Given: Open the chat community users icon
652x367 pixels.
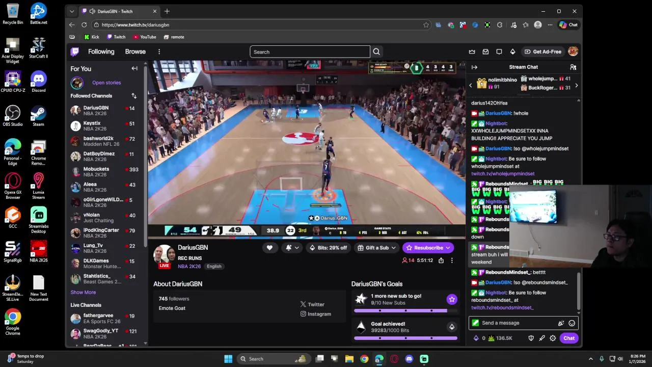Looking at the screenshot, I should pyautogui.click(x=573, y=67).
